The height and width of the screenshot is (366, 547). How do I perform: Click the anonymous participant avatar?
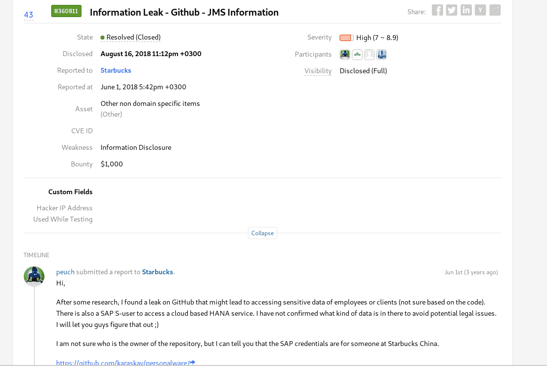click(x=369, y=54)
